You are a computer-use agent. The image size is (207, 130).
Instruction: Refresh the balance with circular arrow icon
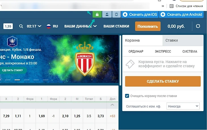[198, 26]
